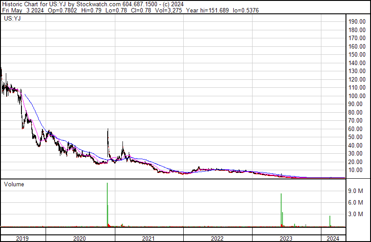Click the 'Year hi=151.689' value
Image resolution: width=371 pixels, height=242 pixels.
tap(207, 10)
